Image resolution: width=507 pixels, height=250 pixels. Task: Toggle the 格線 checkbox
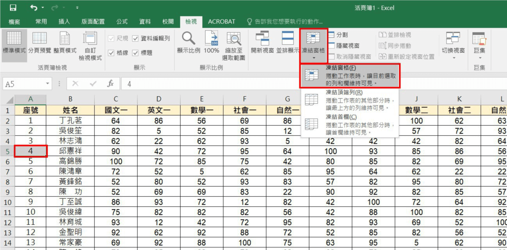pyautogui.click(x=111, y=53)
